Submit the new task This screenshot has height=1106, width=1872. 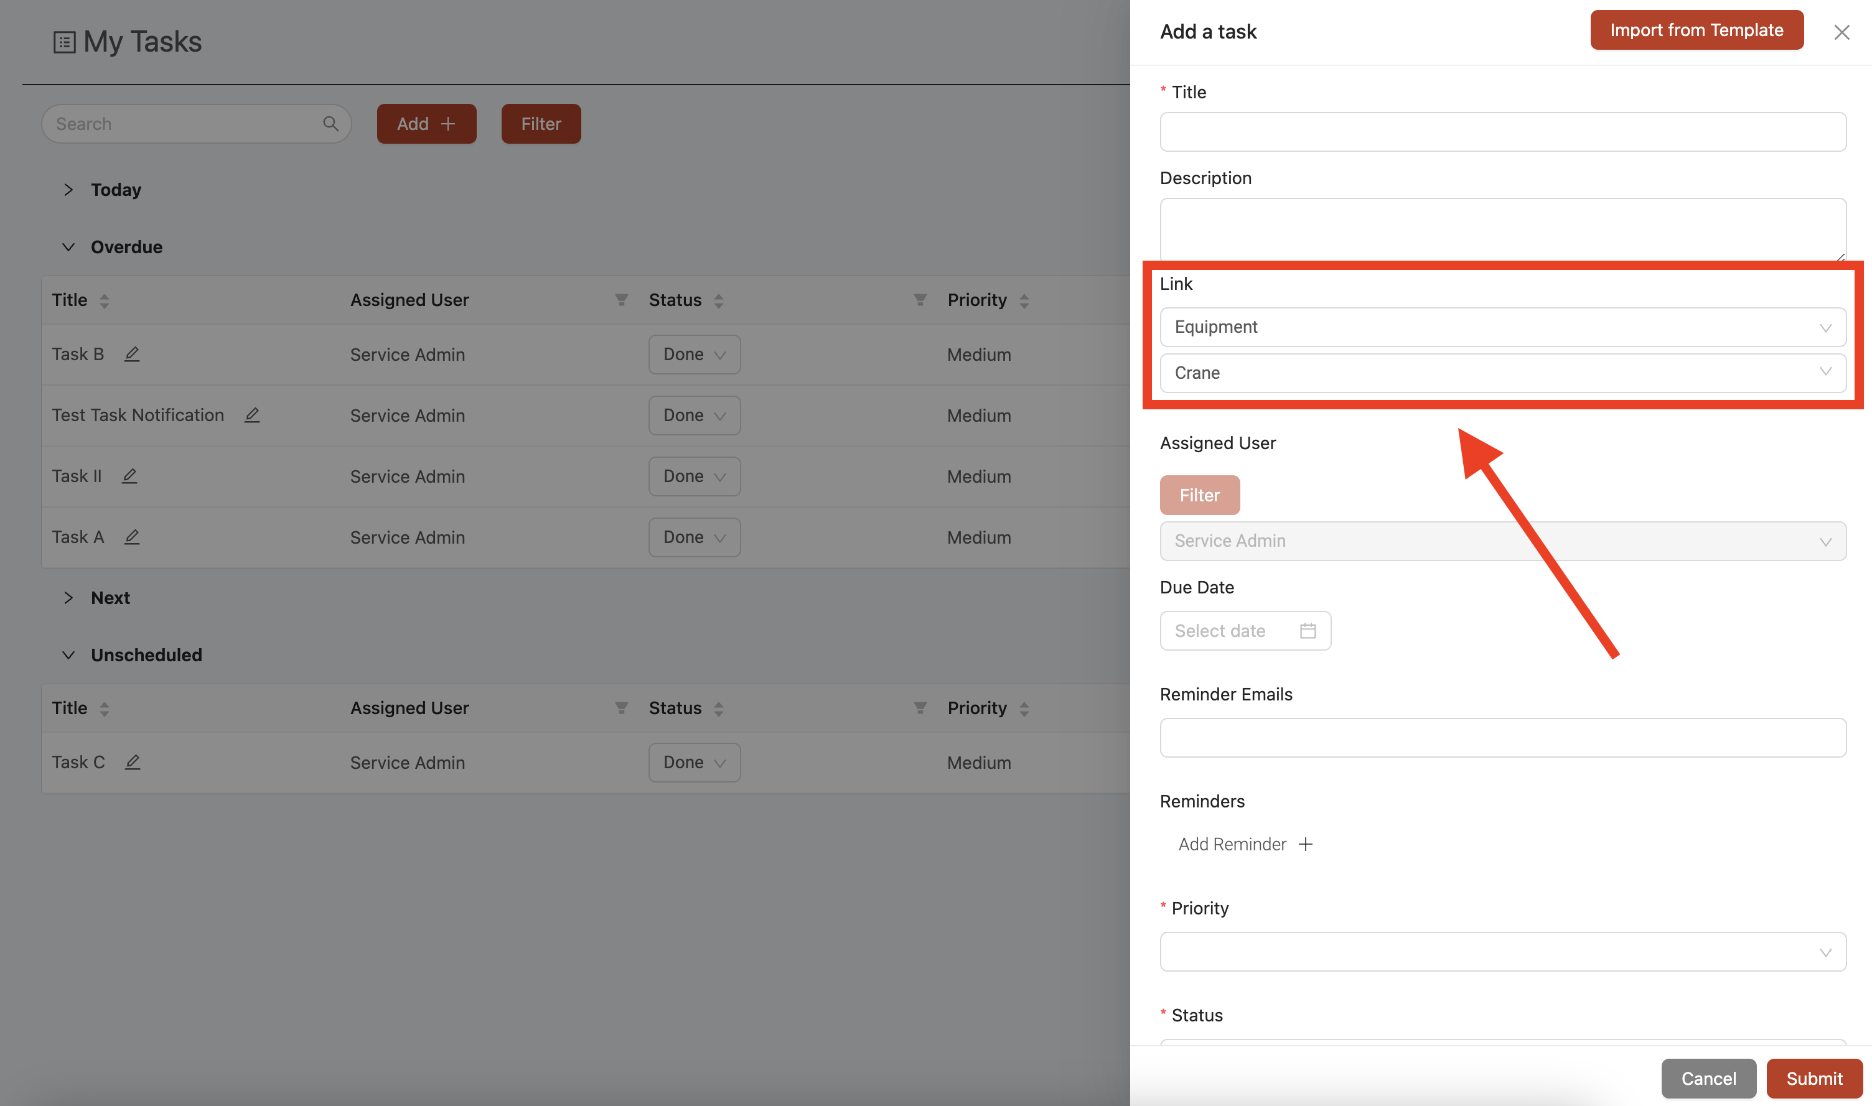coord(1815,1079)
